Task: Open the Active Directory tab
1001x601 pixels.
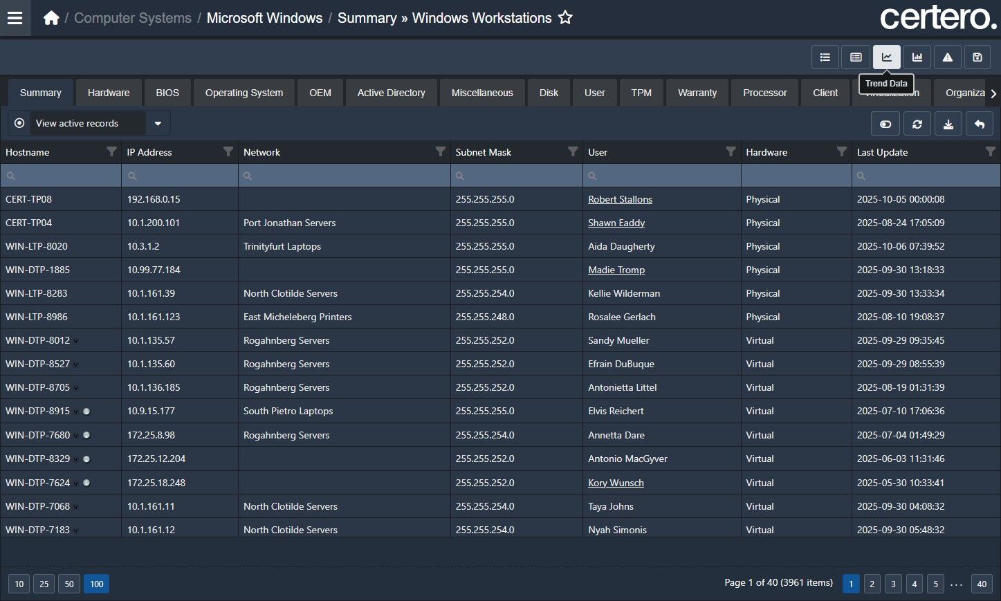Action: click(x=391, y=93)
